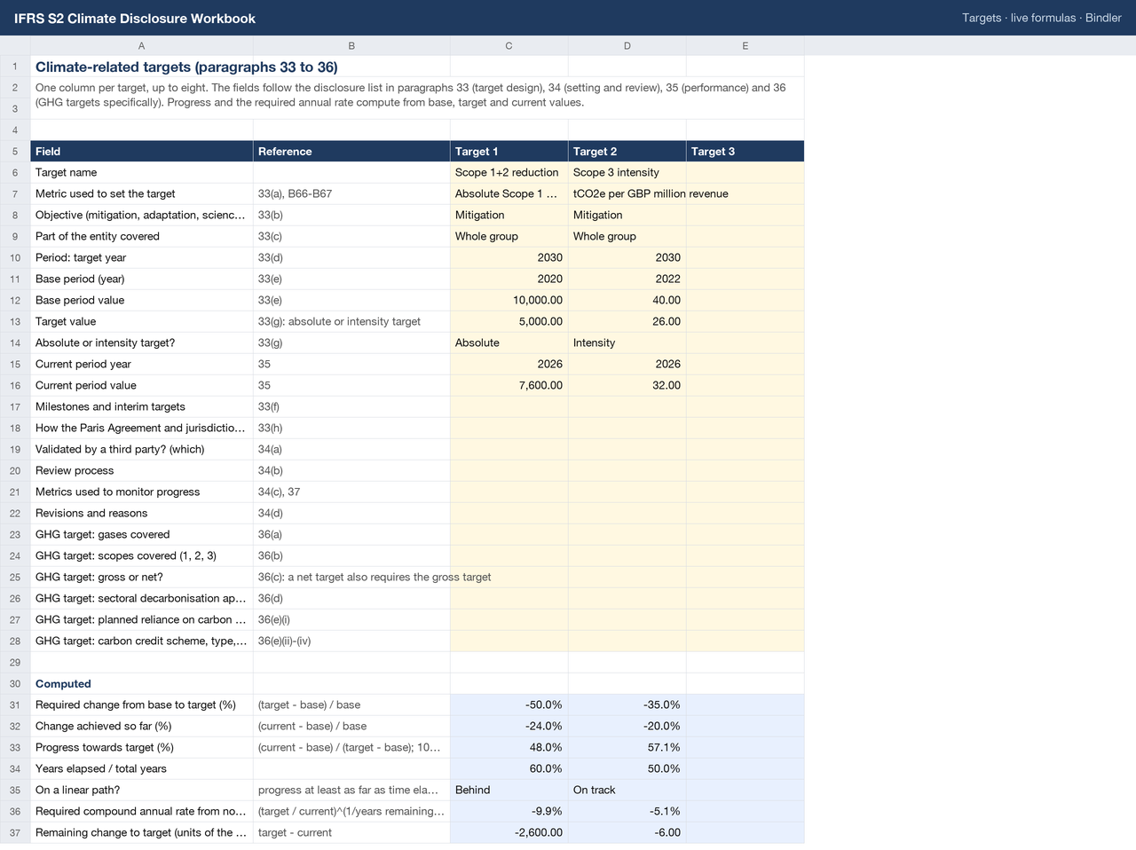Select the target value '26.00' cell

(x=627, y=322)
